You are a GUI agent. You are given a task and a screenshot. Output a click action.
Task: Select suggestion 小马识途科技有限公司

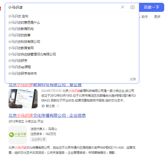(24, 42)
